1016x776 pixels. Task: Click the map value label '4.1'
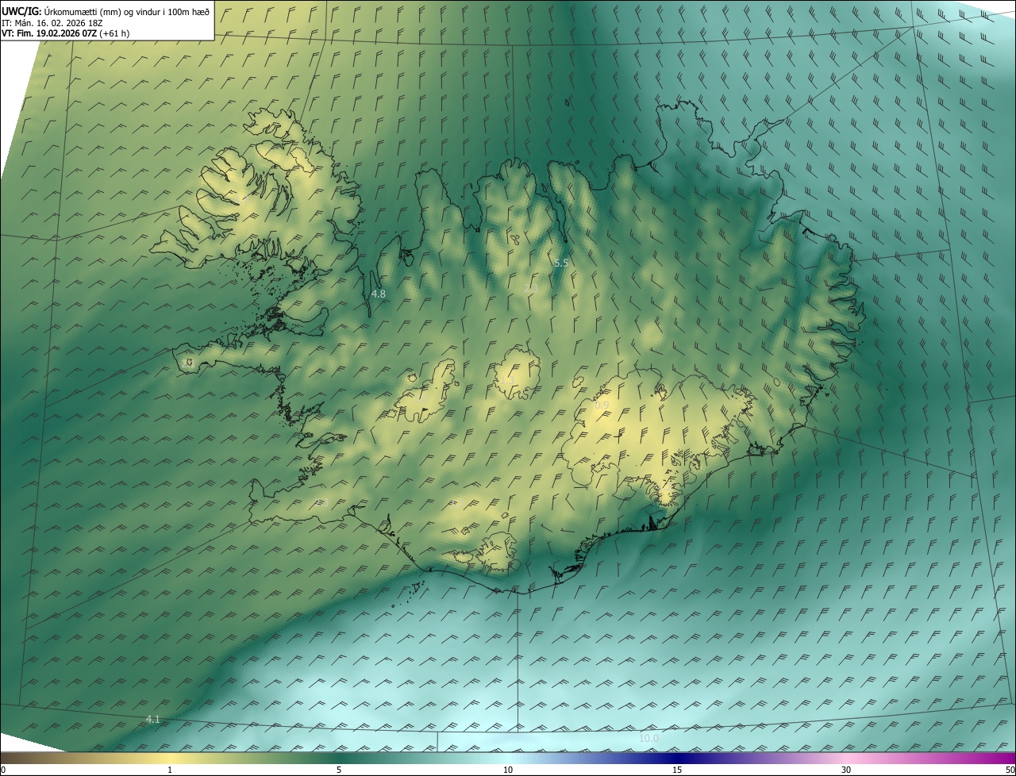pos(153,720)
